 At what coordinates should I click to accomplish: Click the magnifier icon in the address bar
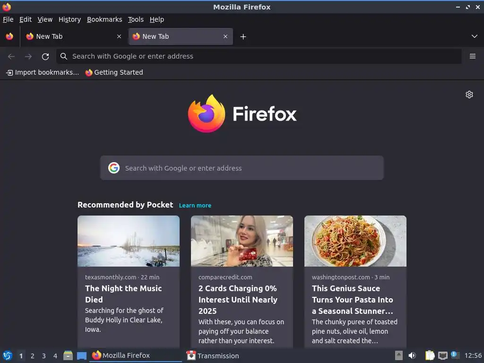pos(64,56)
